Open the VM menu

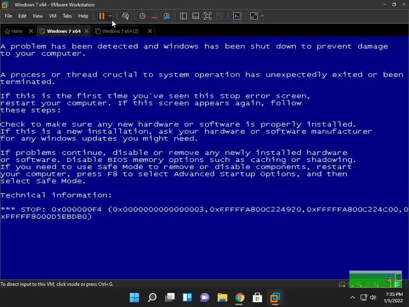pyautogui.click(x=53, y=16)
